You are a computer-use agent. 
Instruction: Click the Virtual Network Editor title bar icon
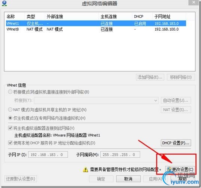[x=4, y=3]
